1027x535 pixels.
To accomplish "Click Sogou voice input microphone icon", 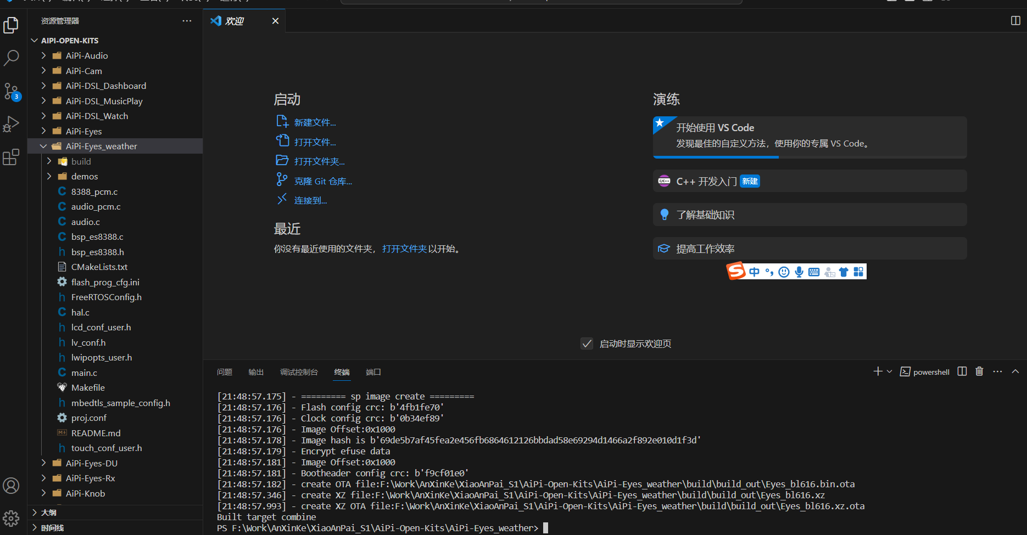I will (x=799, y=272).
